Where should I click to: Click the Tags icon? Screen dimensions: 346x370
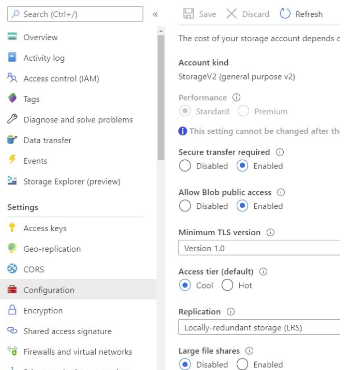point(12,98)
